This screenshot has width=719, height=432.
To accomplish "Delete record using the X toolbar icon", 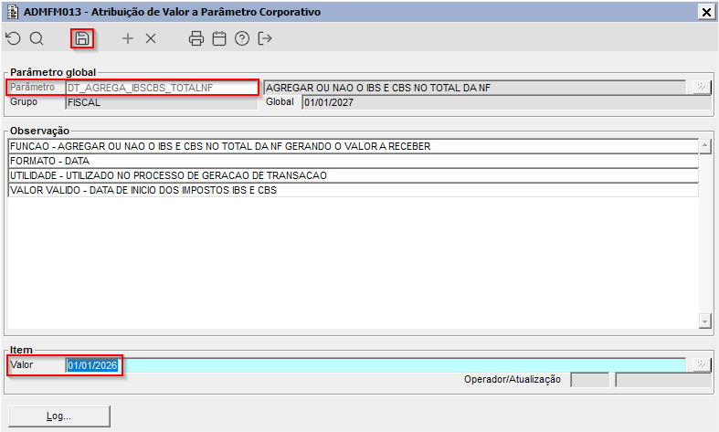I will (x=151, y=38).
